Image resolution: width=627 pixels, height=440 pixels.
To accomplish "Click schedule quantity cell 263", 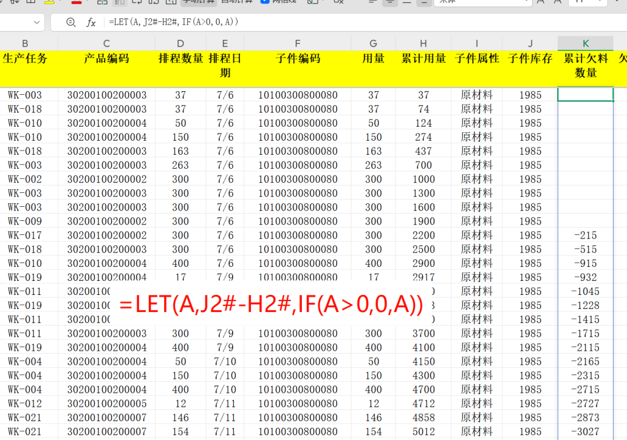I will 181,165.
